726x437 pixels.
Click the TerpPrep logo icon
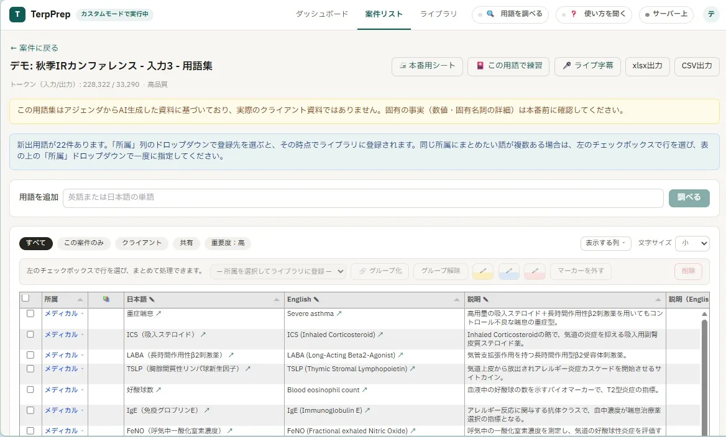tap(17, 14)
